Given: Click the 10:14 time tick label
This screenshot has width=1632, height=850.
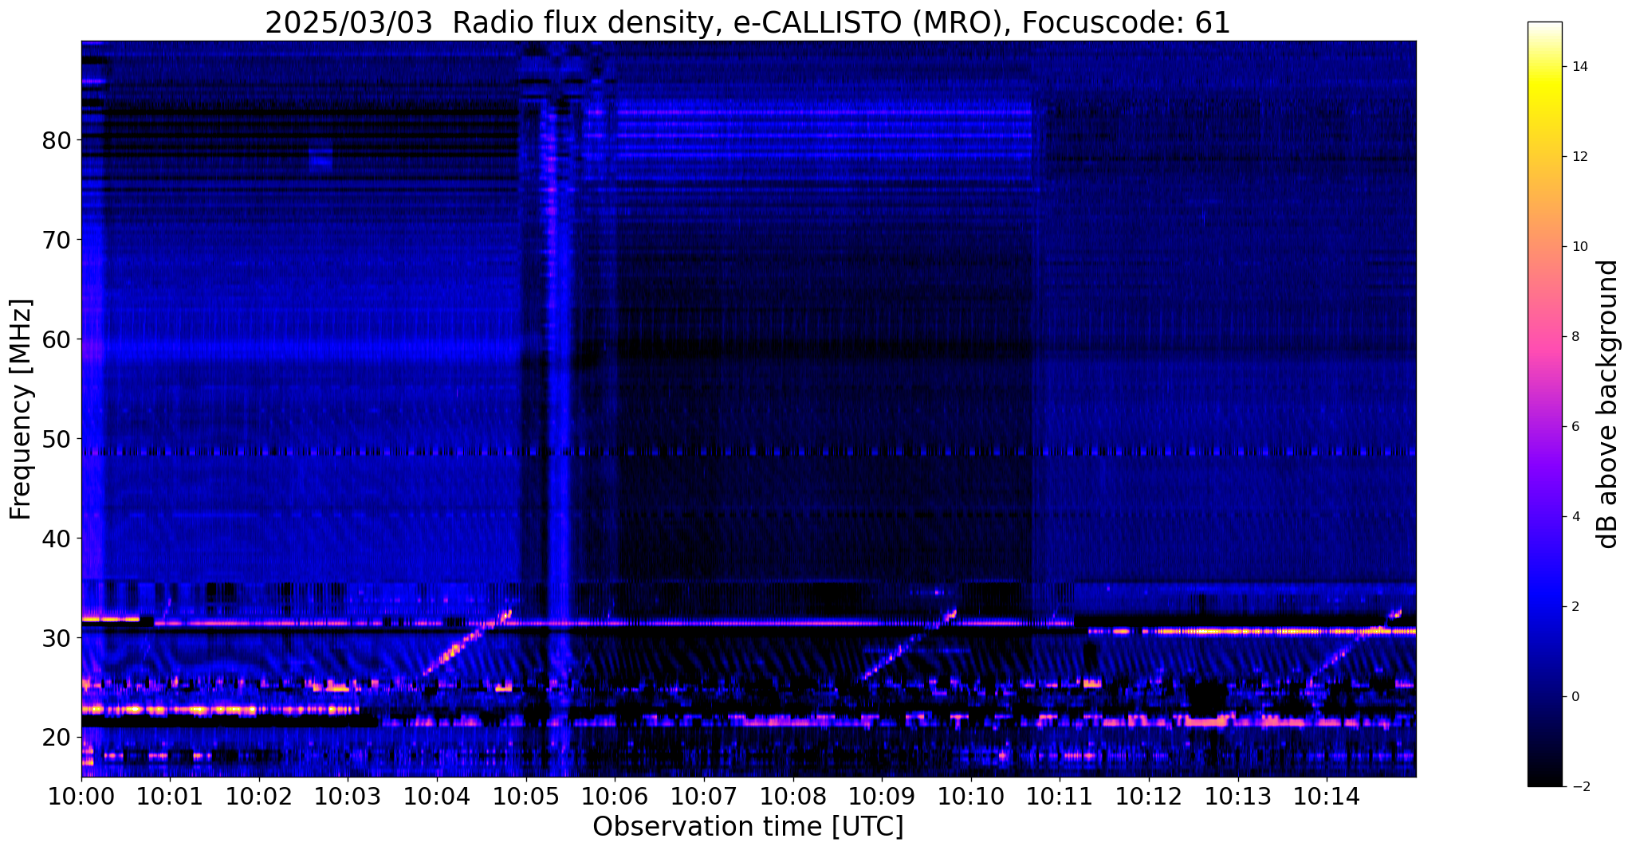Looking at the screenshot, I should tap(1327, 797).
